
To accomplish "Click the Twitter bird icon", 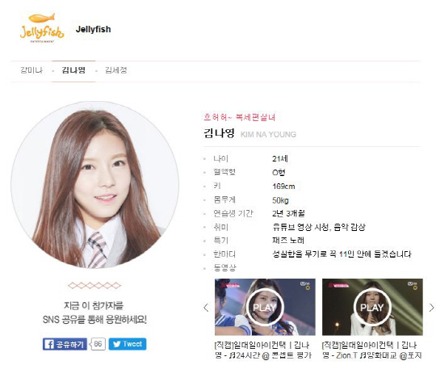I will click(x=117, y=344).
